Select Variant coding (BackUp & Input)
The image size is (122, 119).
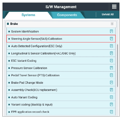61,105
